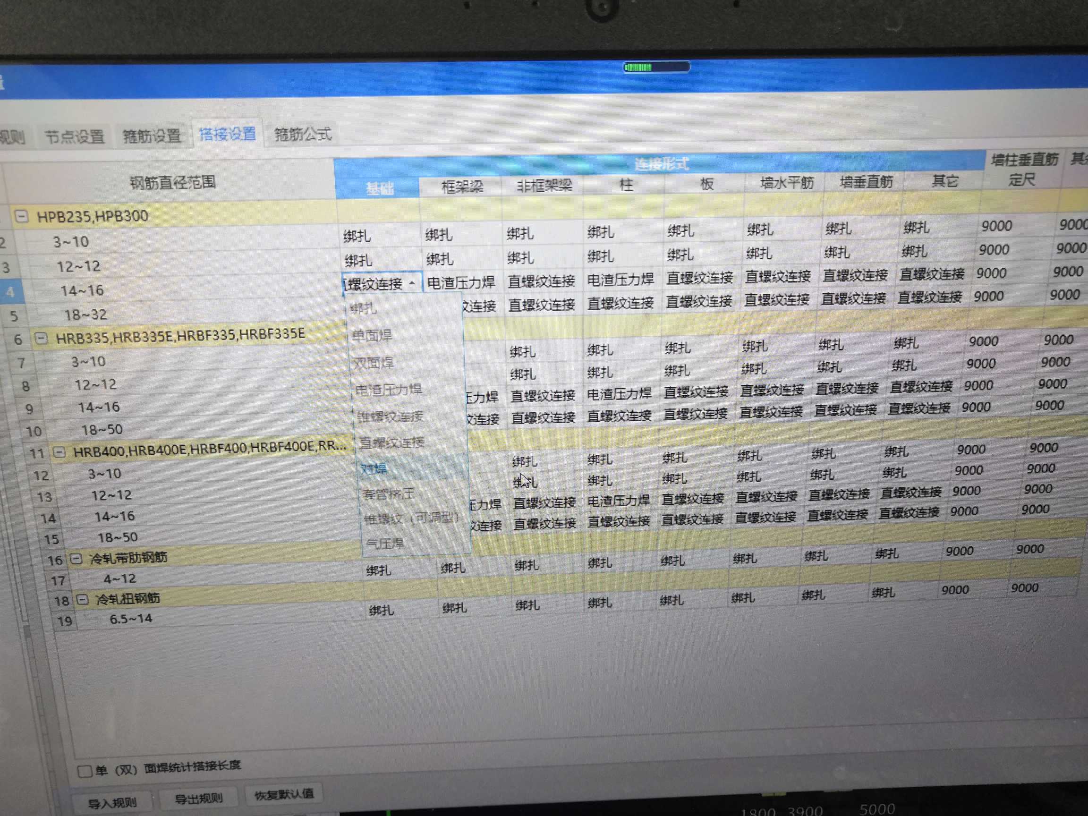Collapse the HRB400,HRB400E group
This screenshot has height=816, width=1088.
click(59, 451)
